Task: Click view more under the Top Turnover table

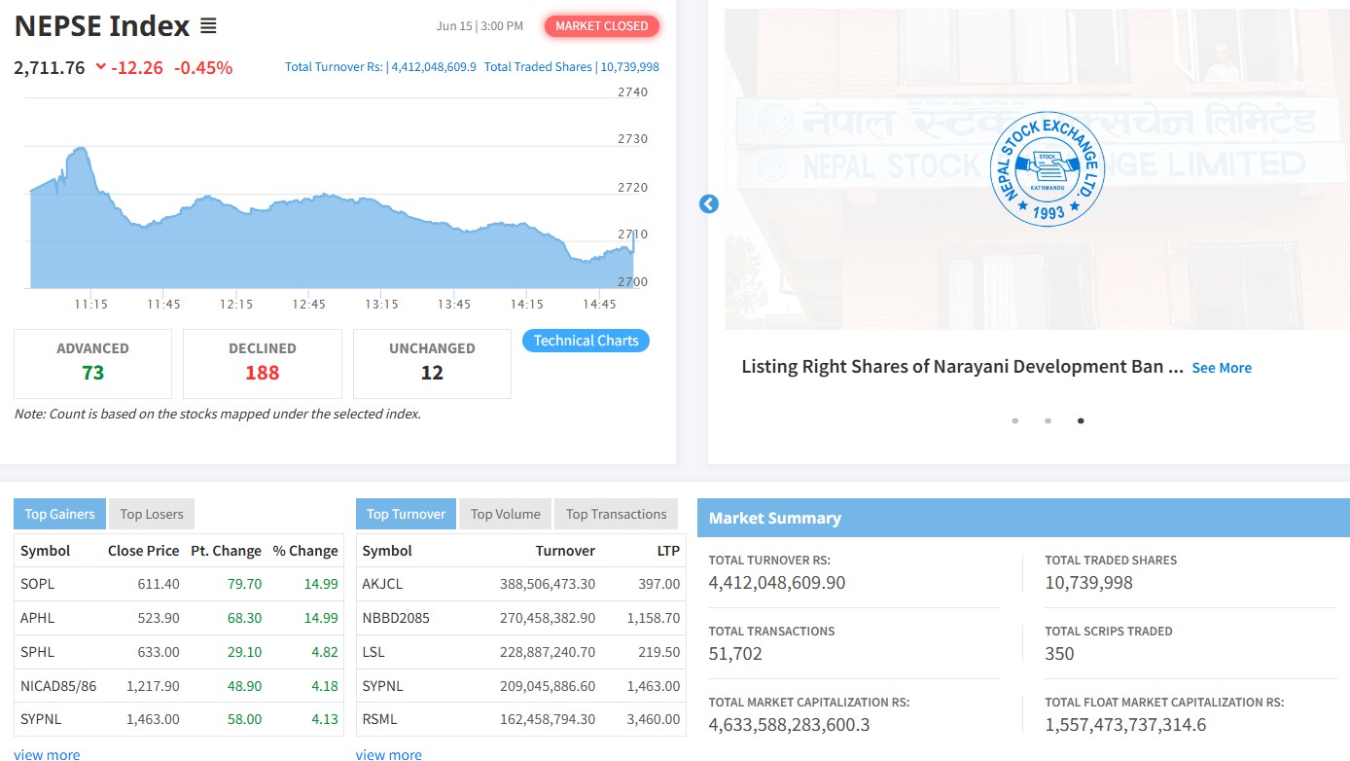Action: point(389,754)
